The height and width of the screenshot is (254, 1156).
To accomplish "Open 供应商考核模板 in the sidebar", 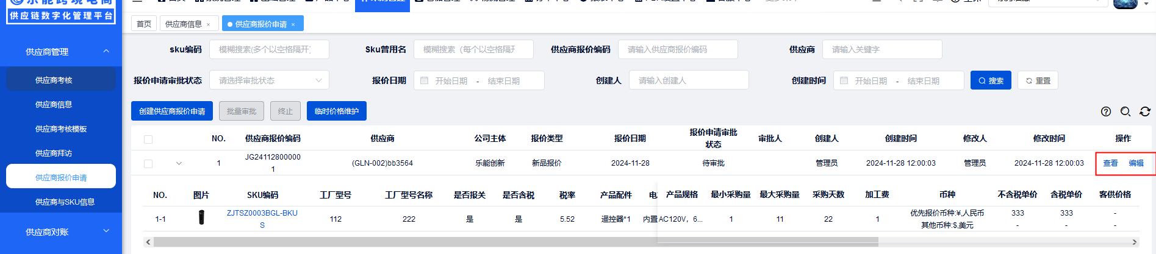I will 61,129.
